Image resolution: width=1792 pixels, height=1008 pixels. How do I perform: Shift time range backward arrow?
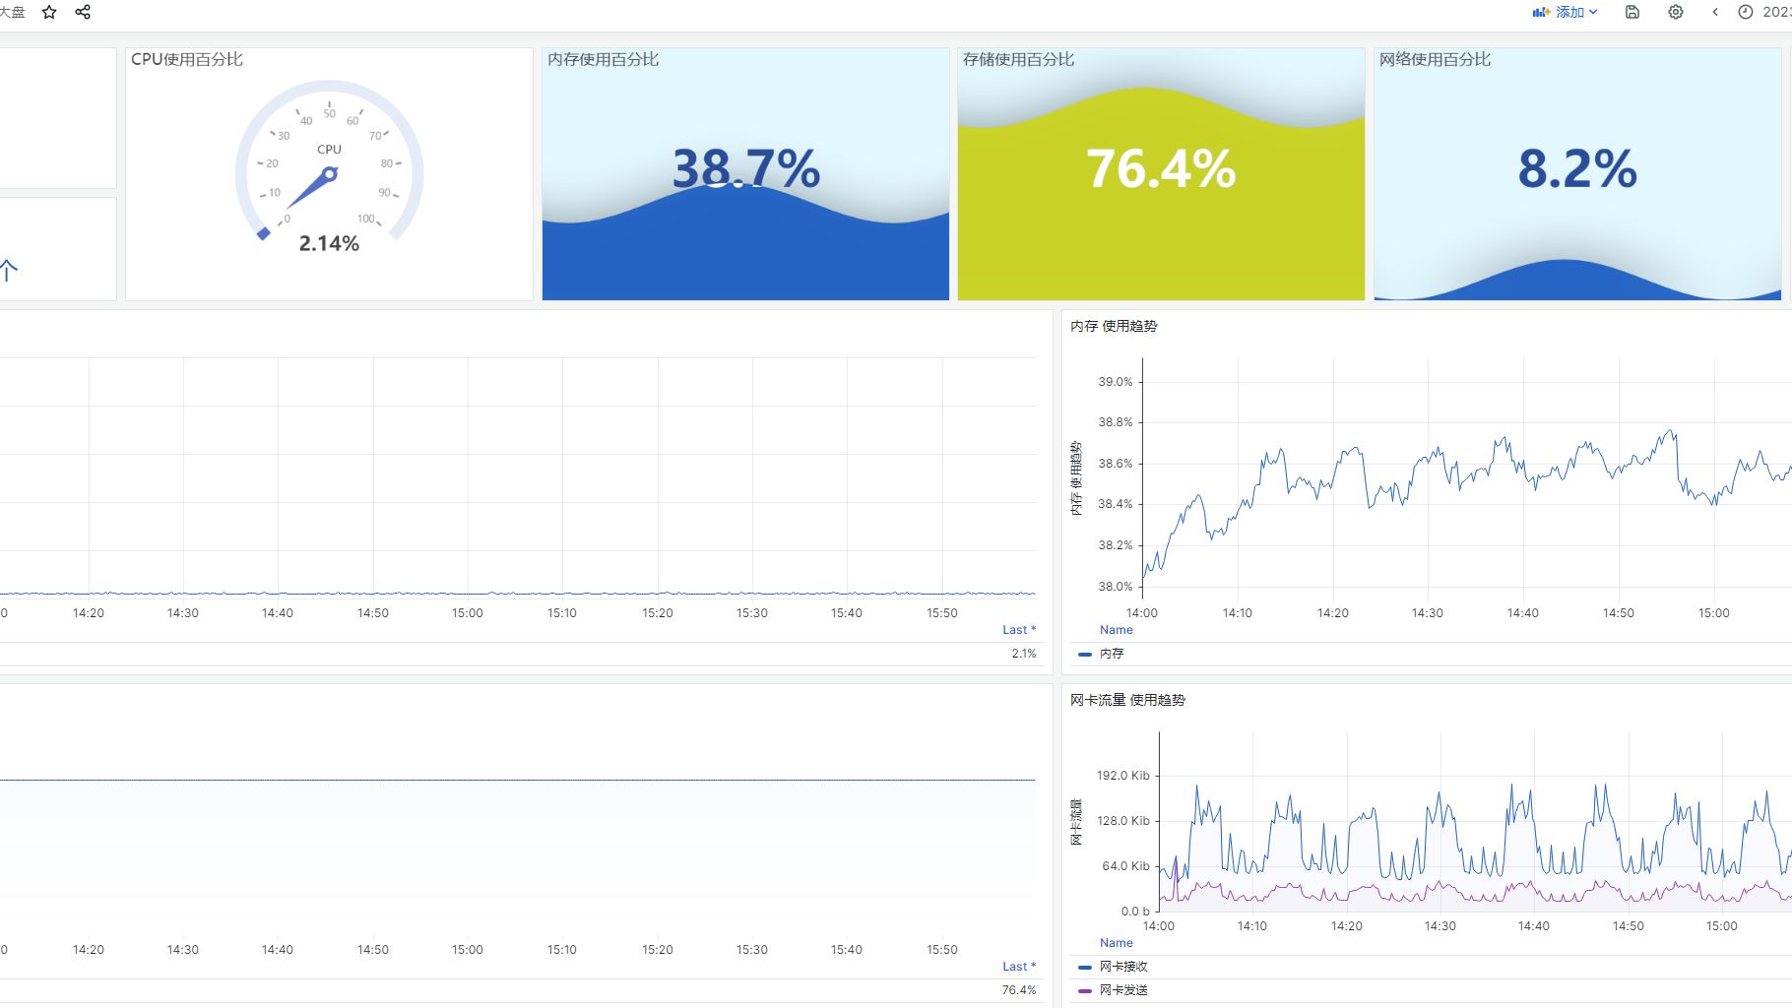1715,12
